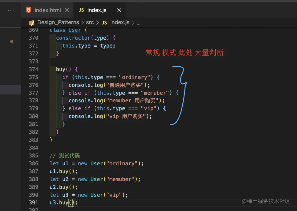The width and height of the screenshot is (297, 211).
Task: Click the Design_Patterns folder icon in breadcrumb
Action: [x=31, y=23]
